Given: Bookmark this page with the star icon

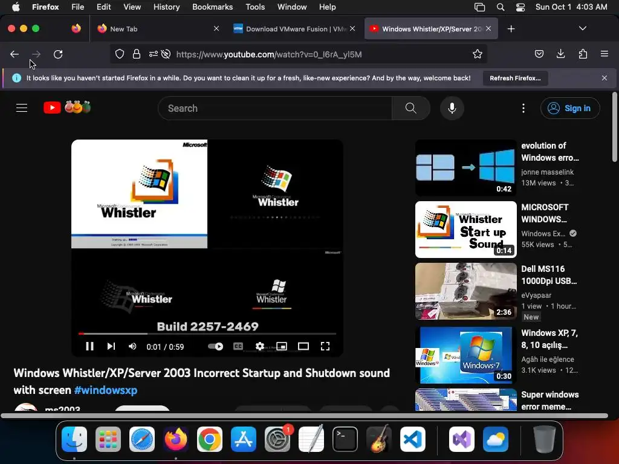Looking at the screenshot, I should point(478,54).
